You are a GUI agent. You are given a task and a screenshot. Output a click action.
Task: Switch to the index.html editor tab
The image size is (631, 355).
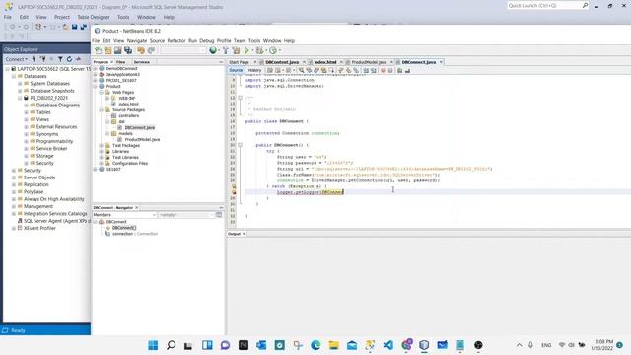click(324, 62)
